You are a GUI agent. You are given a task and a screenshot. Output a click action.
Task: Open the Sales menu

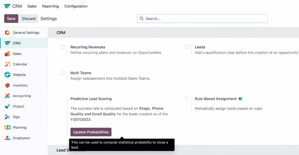coord(32,6)
